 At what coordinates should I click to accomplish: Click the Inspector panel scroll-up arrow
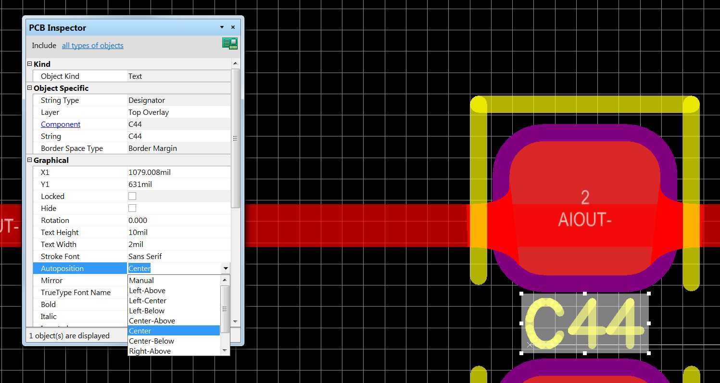235,63
